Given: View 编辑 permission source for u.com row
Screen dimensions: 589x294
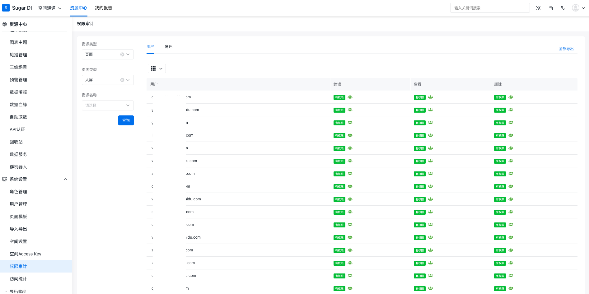Looking at the screenshot, I should (x=350, y=276).
